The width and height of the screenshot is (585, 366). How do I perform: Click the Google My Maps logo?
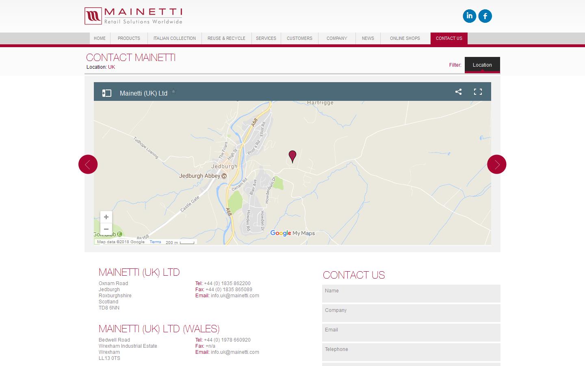coord(292,233)
